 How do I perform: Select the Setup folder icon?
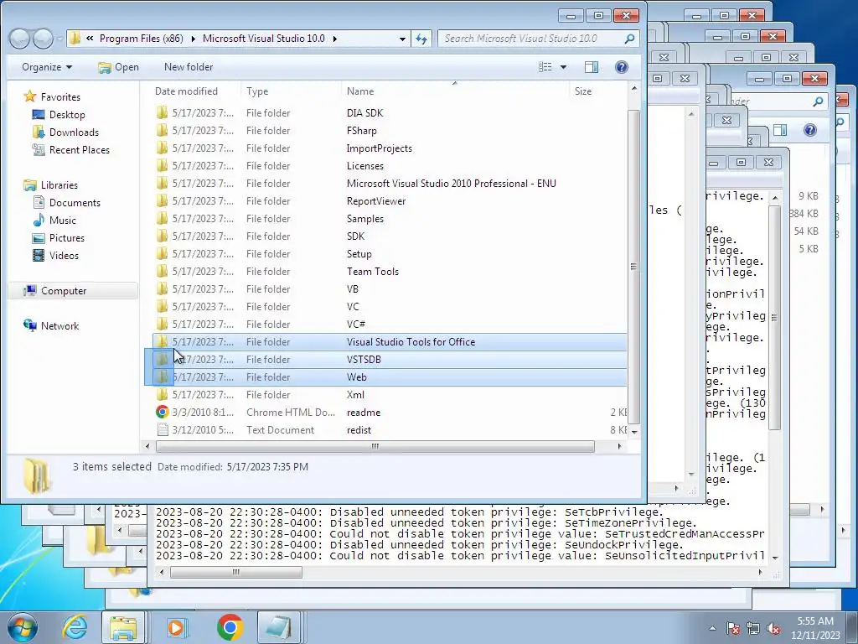point(162,253)
